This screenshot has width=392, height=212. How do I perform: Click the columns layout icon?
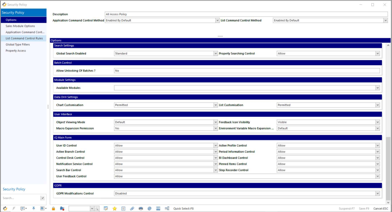[158, 209]
